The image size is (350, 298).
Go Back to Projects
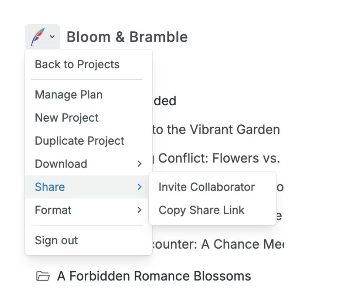(77, 64)
